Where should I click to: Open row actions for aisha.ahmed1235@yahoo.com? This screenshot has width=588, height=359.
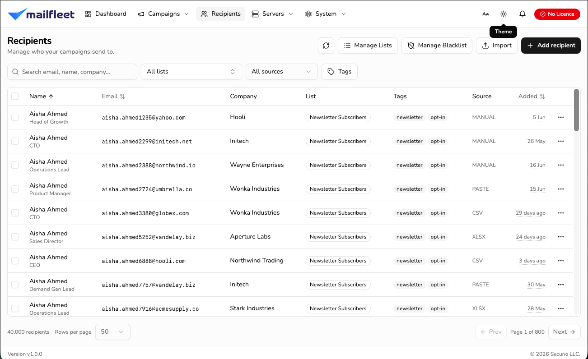point(561,117)
